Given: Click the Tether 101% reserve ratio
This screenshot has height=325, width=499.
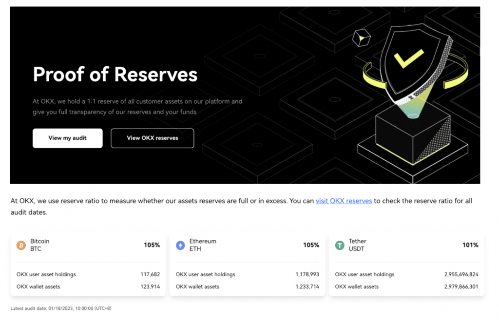Looking at the screenshot, I should point(470,245).
